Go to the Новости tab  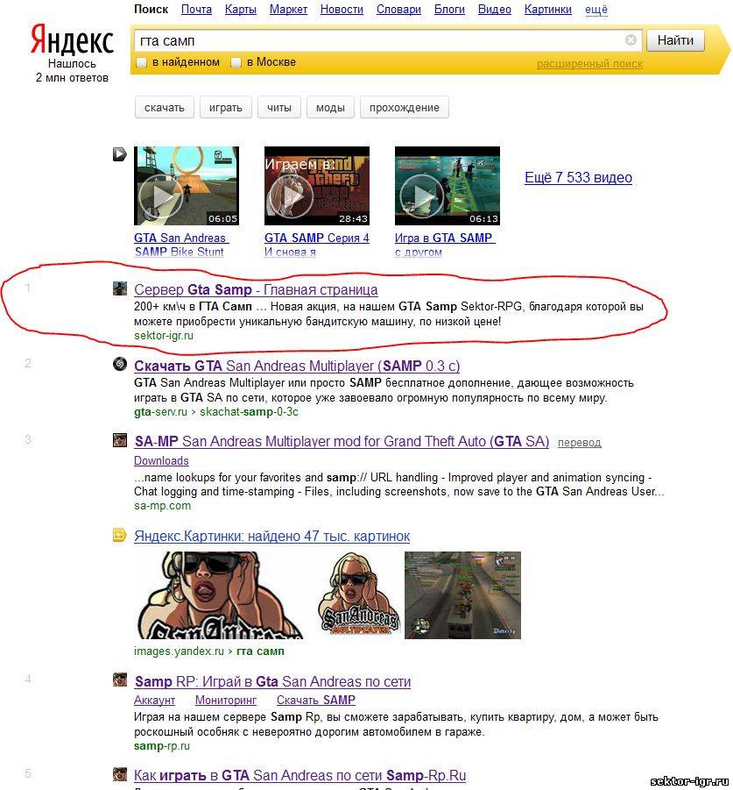342,10
